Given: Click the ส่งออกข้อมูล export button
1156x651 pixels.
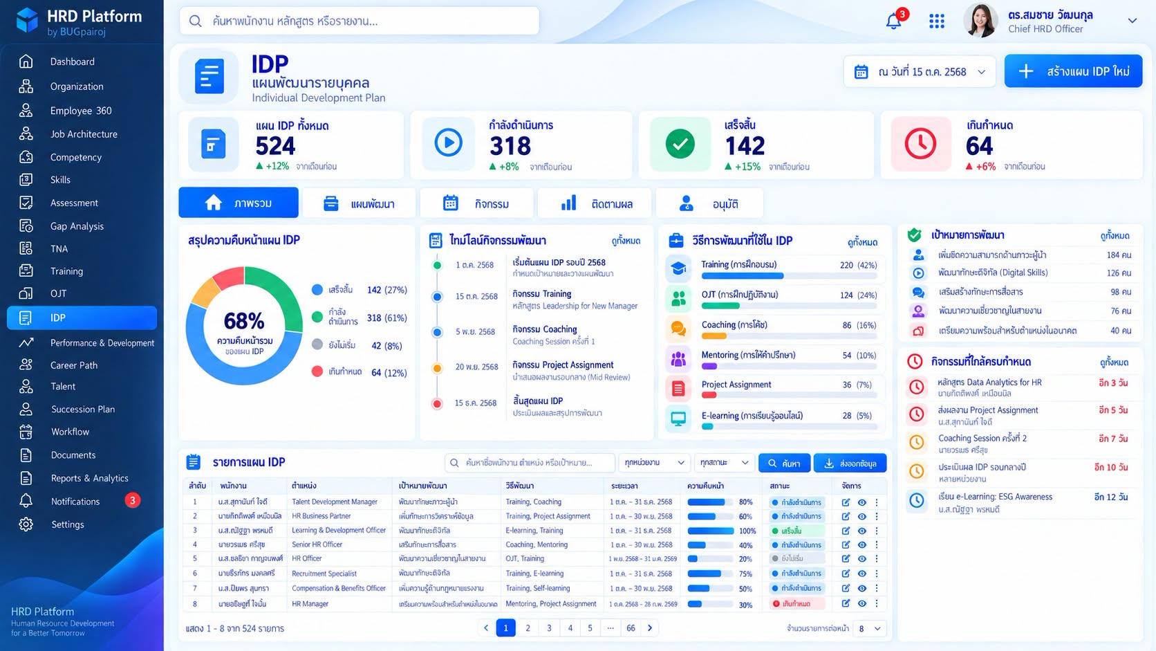Looking at the screenshot, I should coord(850,463).
